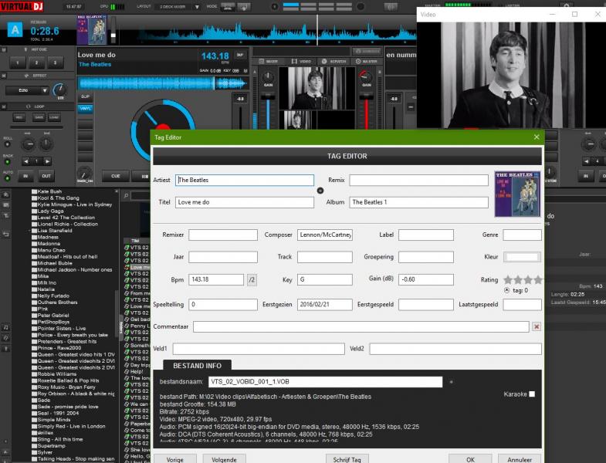Click the video preview thumbnail in mixer

tap(317, 89)
